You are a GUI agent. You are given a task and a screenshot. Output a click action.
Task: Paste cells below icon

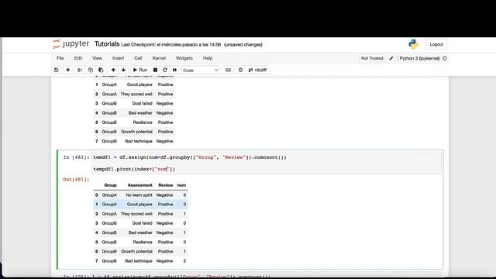[101, 70]
